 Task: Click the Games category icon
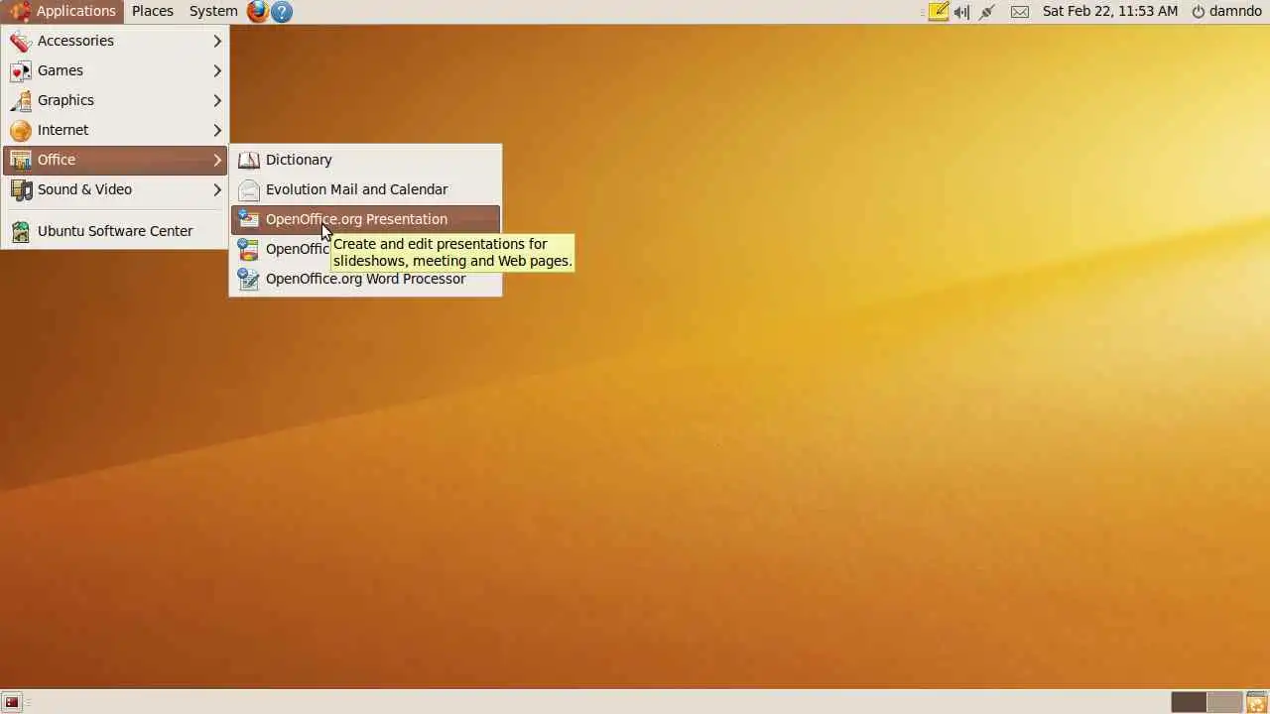[x=21, y=70]
